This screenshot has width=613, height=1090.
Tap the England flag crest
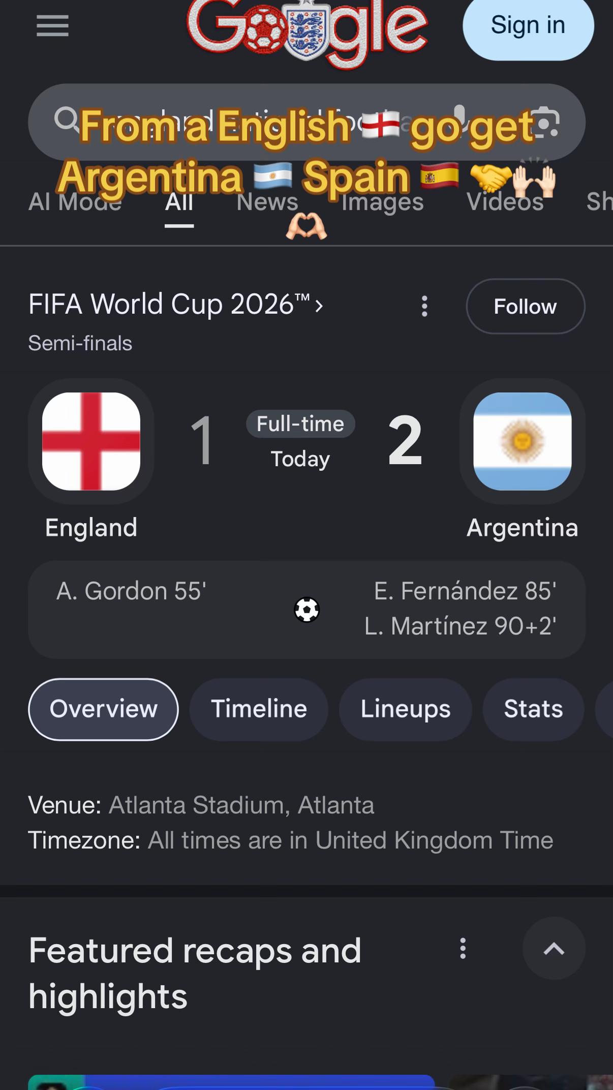[x=91, y=441]
